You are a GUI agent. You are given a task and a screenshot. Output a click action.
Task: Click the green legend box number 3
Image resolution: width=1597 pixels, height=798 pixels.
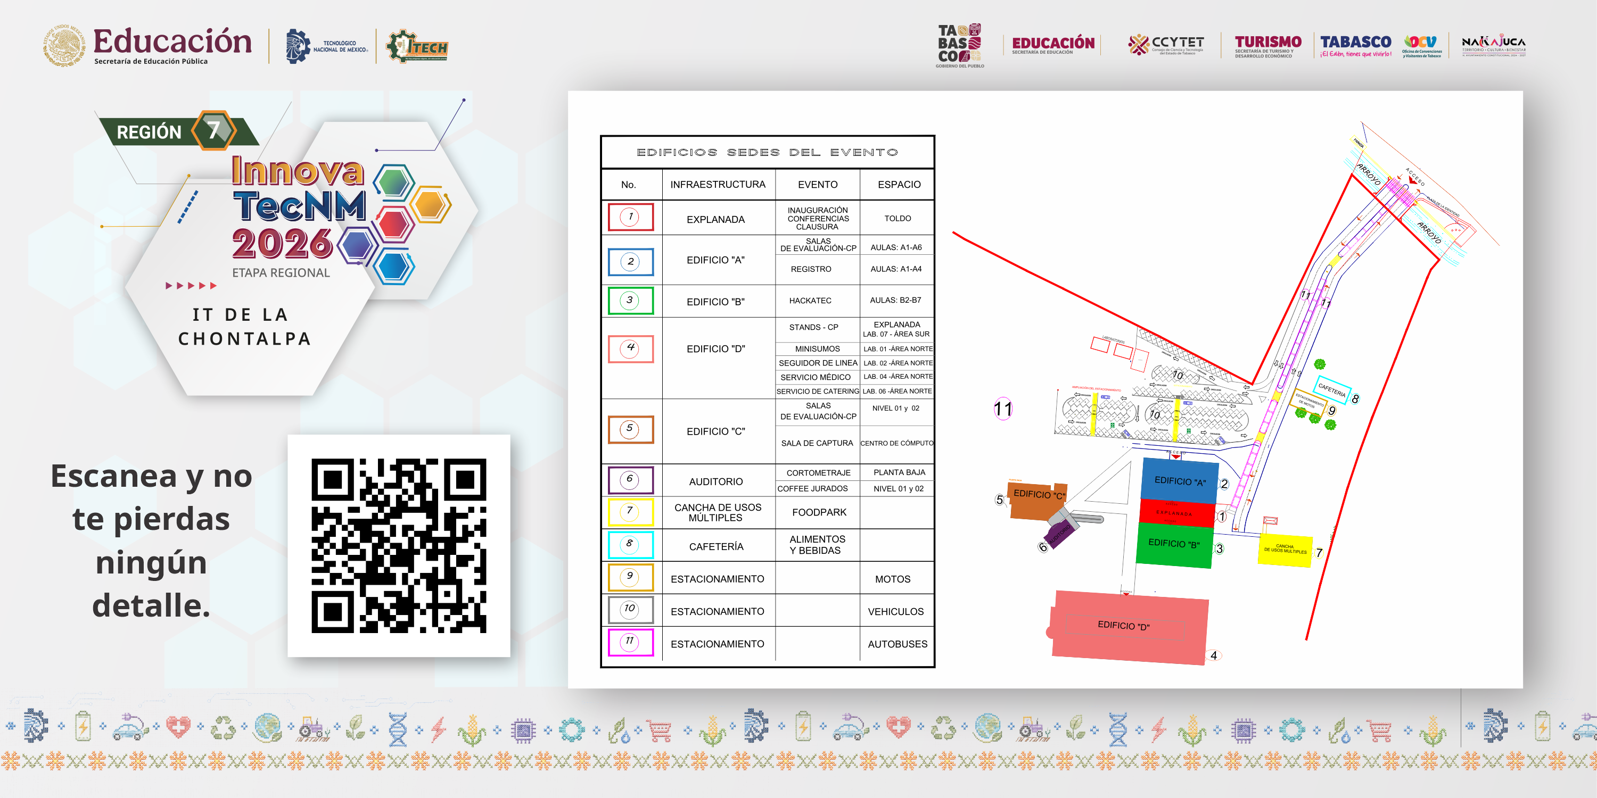tap(630, 301)
